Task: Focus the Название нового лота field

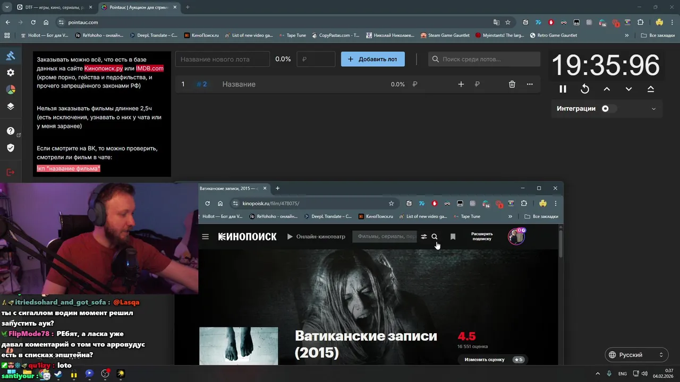Action: tap(223, 59)
